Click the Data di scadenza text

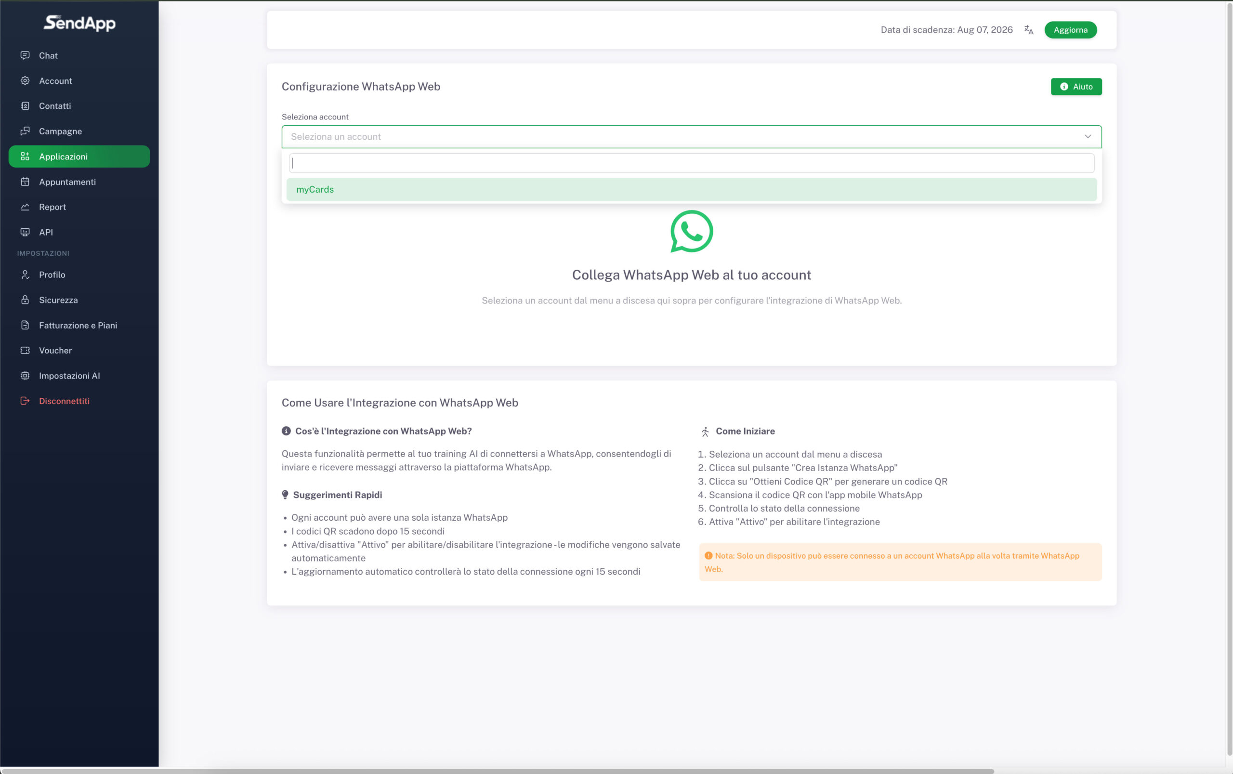(x=946, y=30)
